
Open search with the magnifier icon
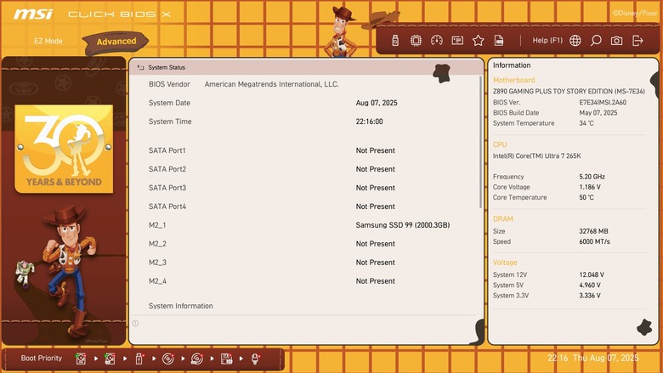click(x=596, y=41)
